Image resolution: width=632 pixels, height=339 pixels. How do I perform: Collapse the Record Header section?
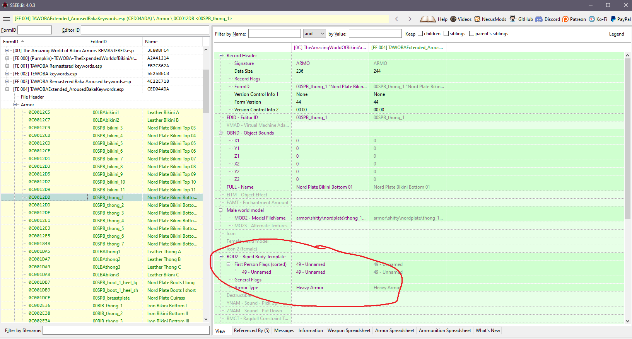coord(221,55)
